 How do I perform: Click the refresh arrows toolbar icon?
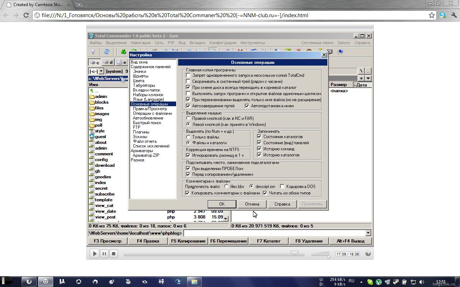[x=107, y=52]
